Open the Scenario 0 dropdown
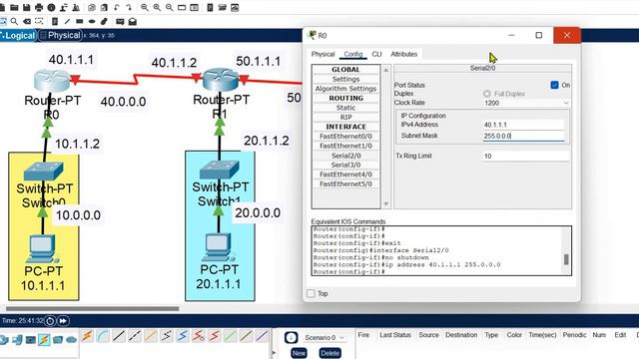 pyautogui.click(x=324, y=337)
